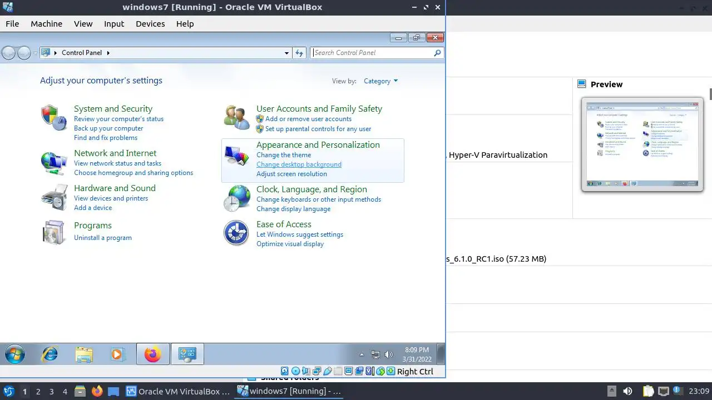Click VirtualBox shared folders indicator
Viewport: 712px width, 400px height.
(x=338, y=372)
